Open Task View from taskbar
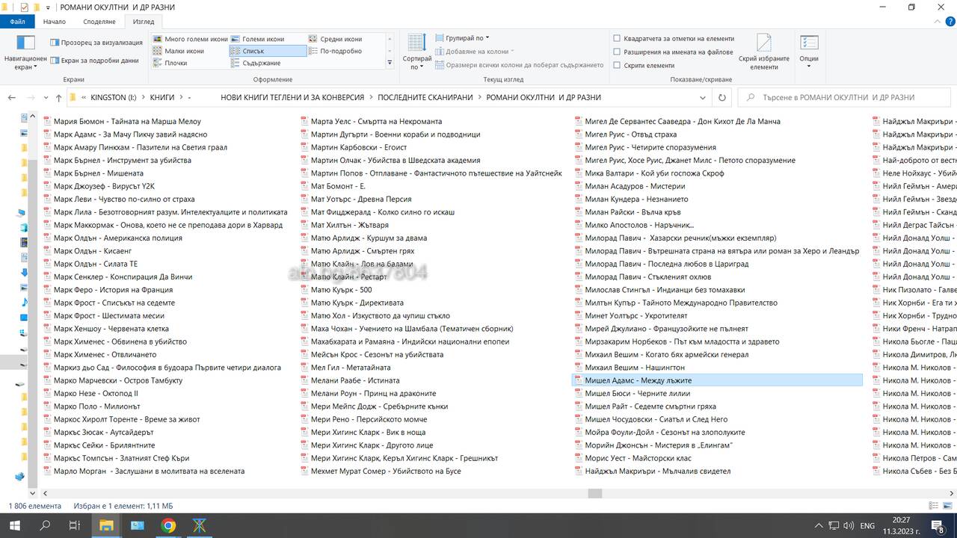 click(x=75, y=525)
